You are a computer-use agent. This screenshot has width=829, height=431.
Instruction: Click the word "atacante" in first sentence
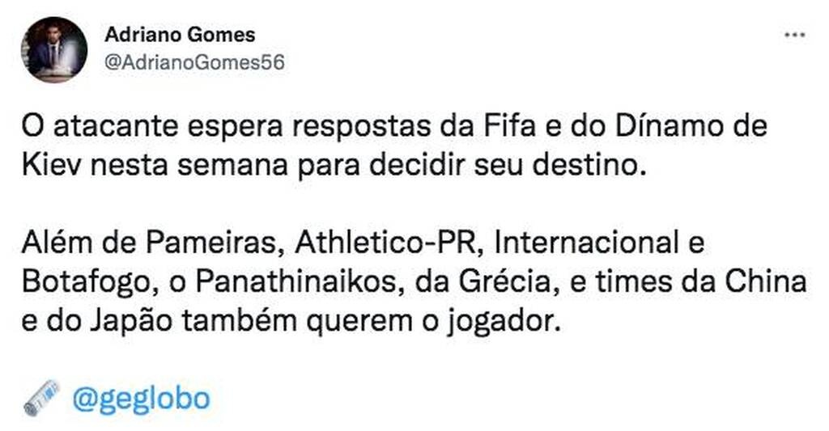click(106, 128)
